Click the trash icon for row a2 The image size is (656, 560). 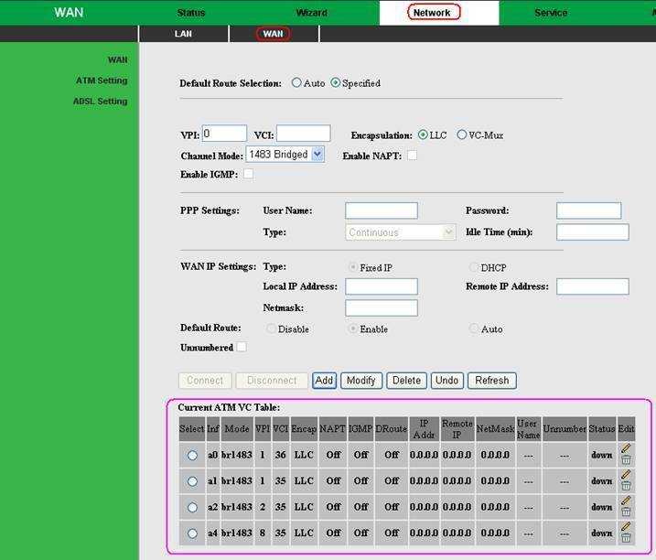(626, 512)
